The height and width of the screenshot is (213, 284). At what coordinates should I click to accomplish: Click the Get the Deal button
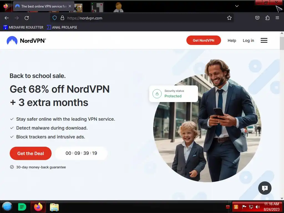(x=31, y=153)
